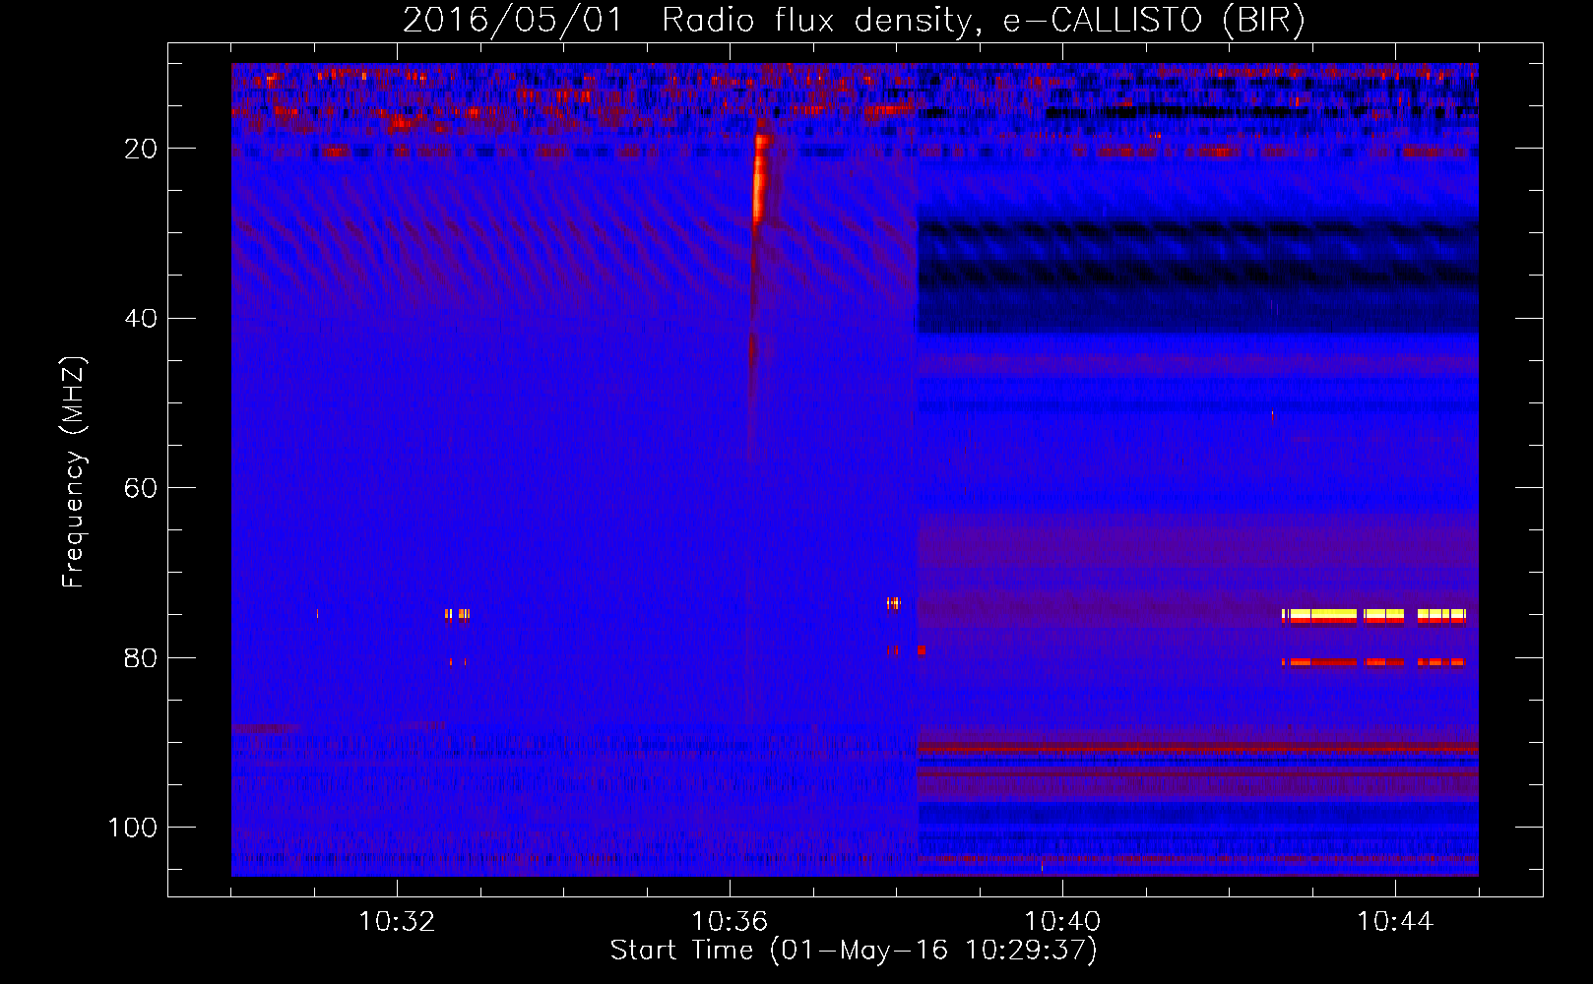Click the '10:40' time tick label
The image size is (1593, 984).
coord(1062,922)
